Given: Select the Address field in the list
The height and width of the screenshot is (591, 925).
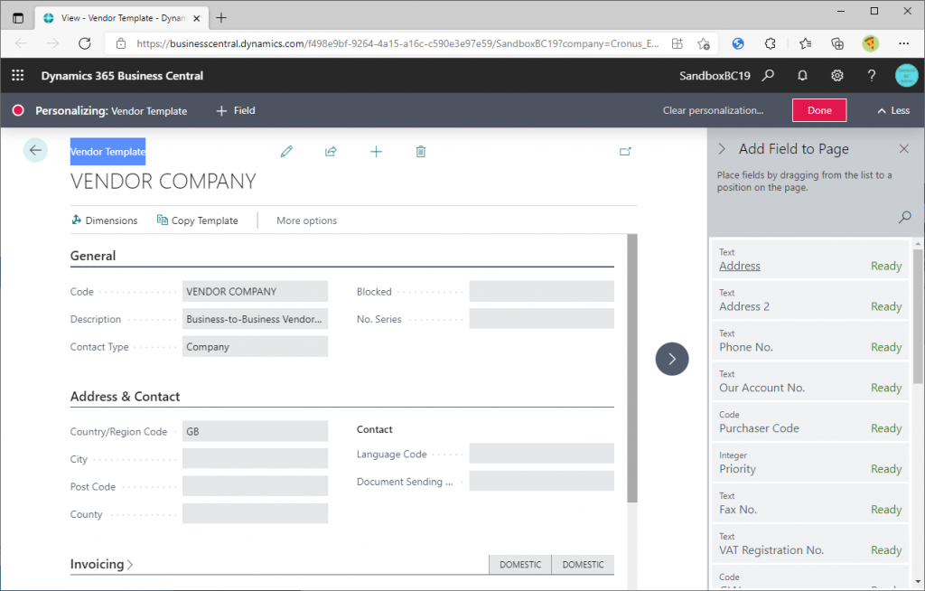Looking at the screenshot, I should [810, 259].
